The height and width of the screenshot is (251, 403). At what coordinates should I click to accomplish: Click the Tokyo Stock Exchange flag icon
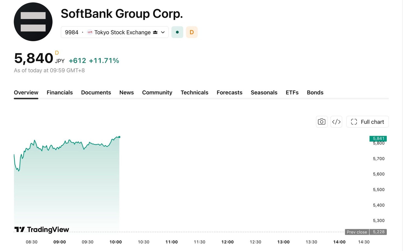tap(90, 32)
